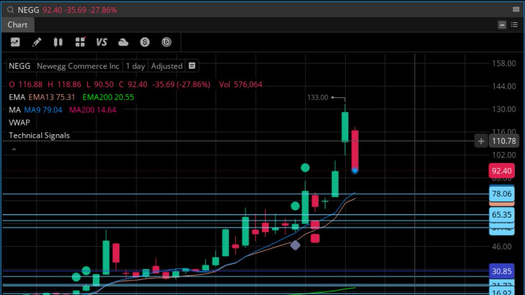Click the note icon next to Adjusted
This screenshot has height=295, width=525.
[x=192, y=66]
